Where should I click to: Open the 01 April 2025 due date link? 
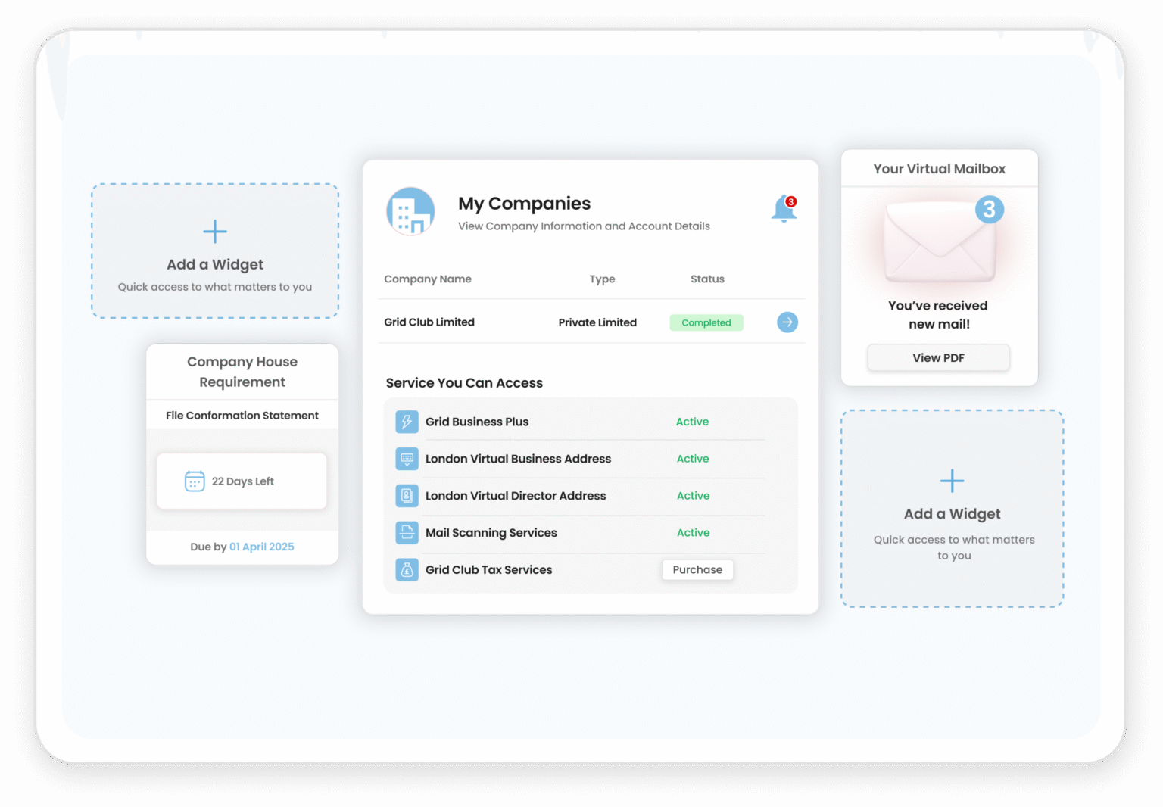(261, 547)
